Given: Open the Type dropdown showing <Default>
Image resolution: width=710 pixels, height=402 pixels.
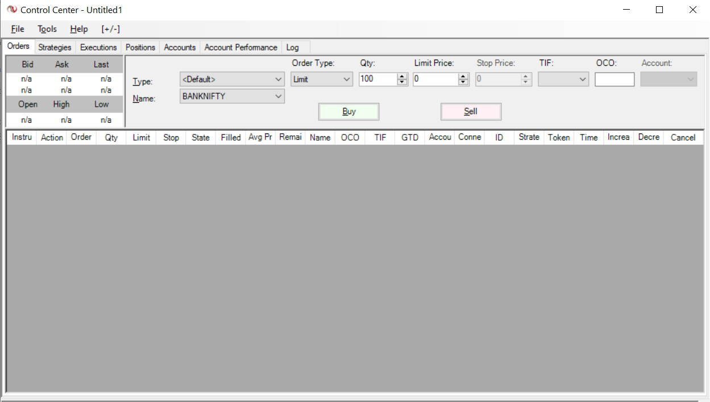Looking at the screenshot, I should 232,79.
